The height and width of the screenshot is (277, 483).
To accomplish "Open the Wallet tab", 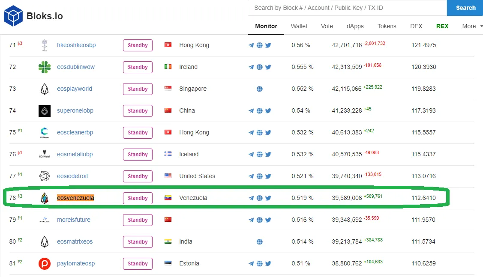I will tap(299, 27).
